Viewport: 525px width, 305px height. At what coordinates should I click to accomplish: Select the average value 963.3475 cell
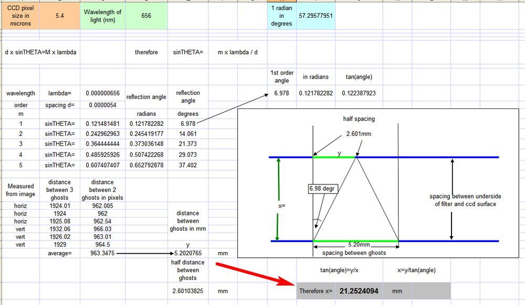[x=102, y=253]
